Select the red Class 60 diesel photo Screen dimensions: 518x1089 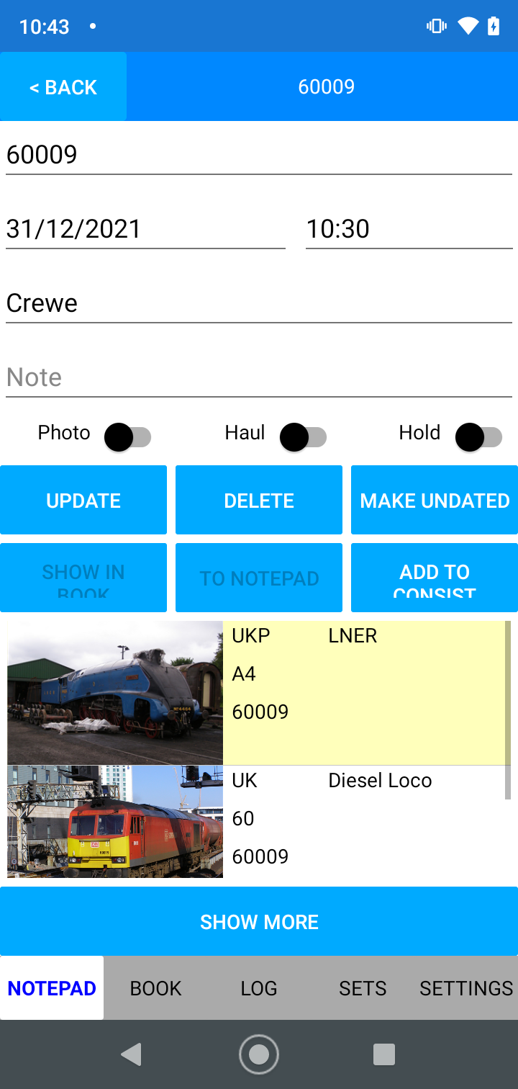tap(115, 822)
